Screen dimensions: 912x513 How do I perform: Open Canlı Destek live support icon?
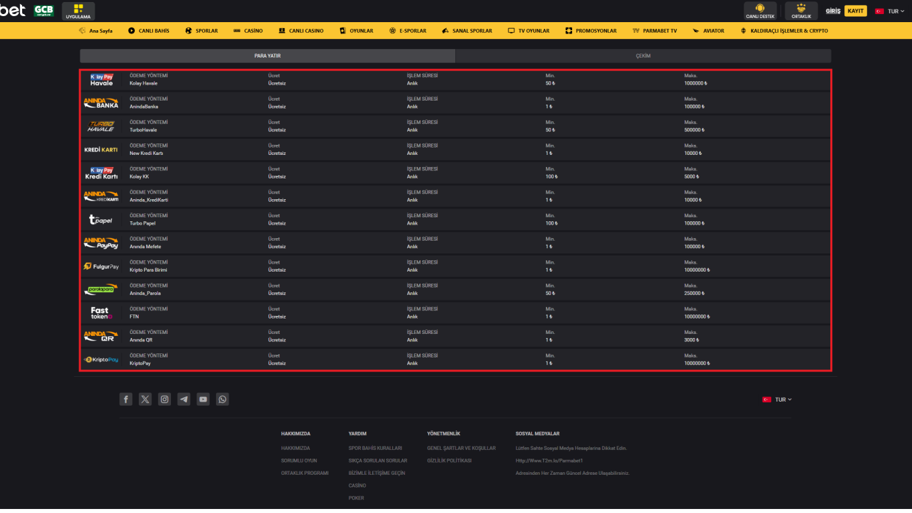pos(760,11)
